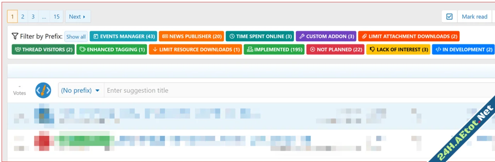Filter by Limit Resource Downloads prefix
This screenshot has width=495, height=162.
coord(195,49)
